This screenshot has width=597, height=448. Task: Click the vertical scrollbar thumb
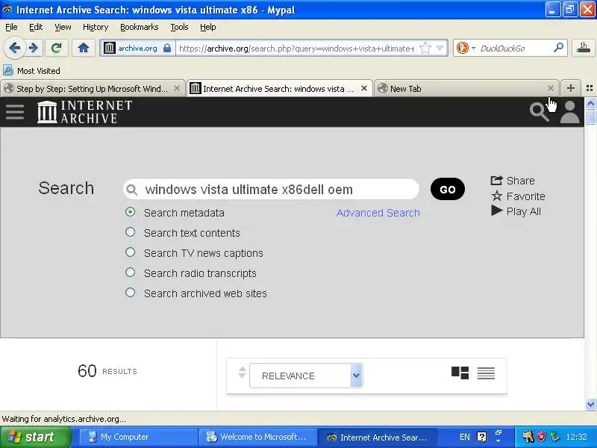pos(590,116)
